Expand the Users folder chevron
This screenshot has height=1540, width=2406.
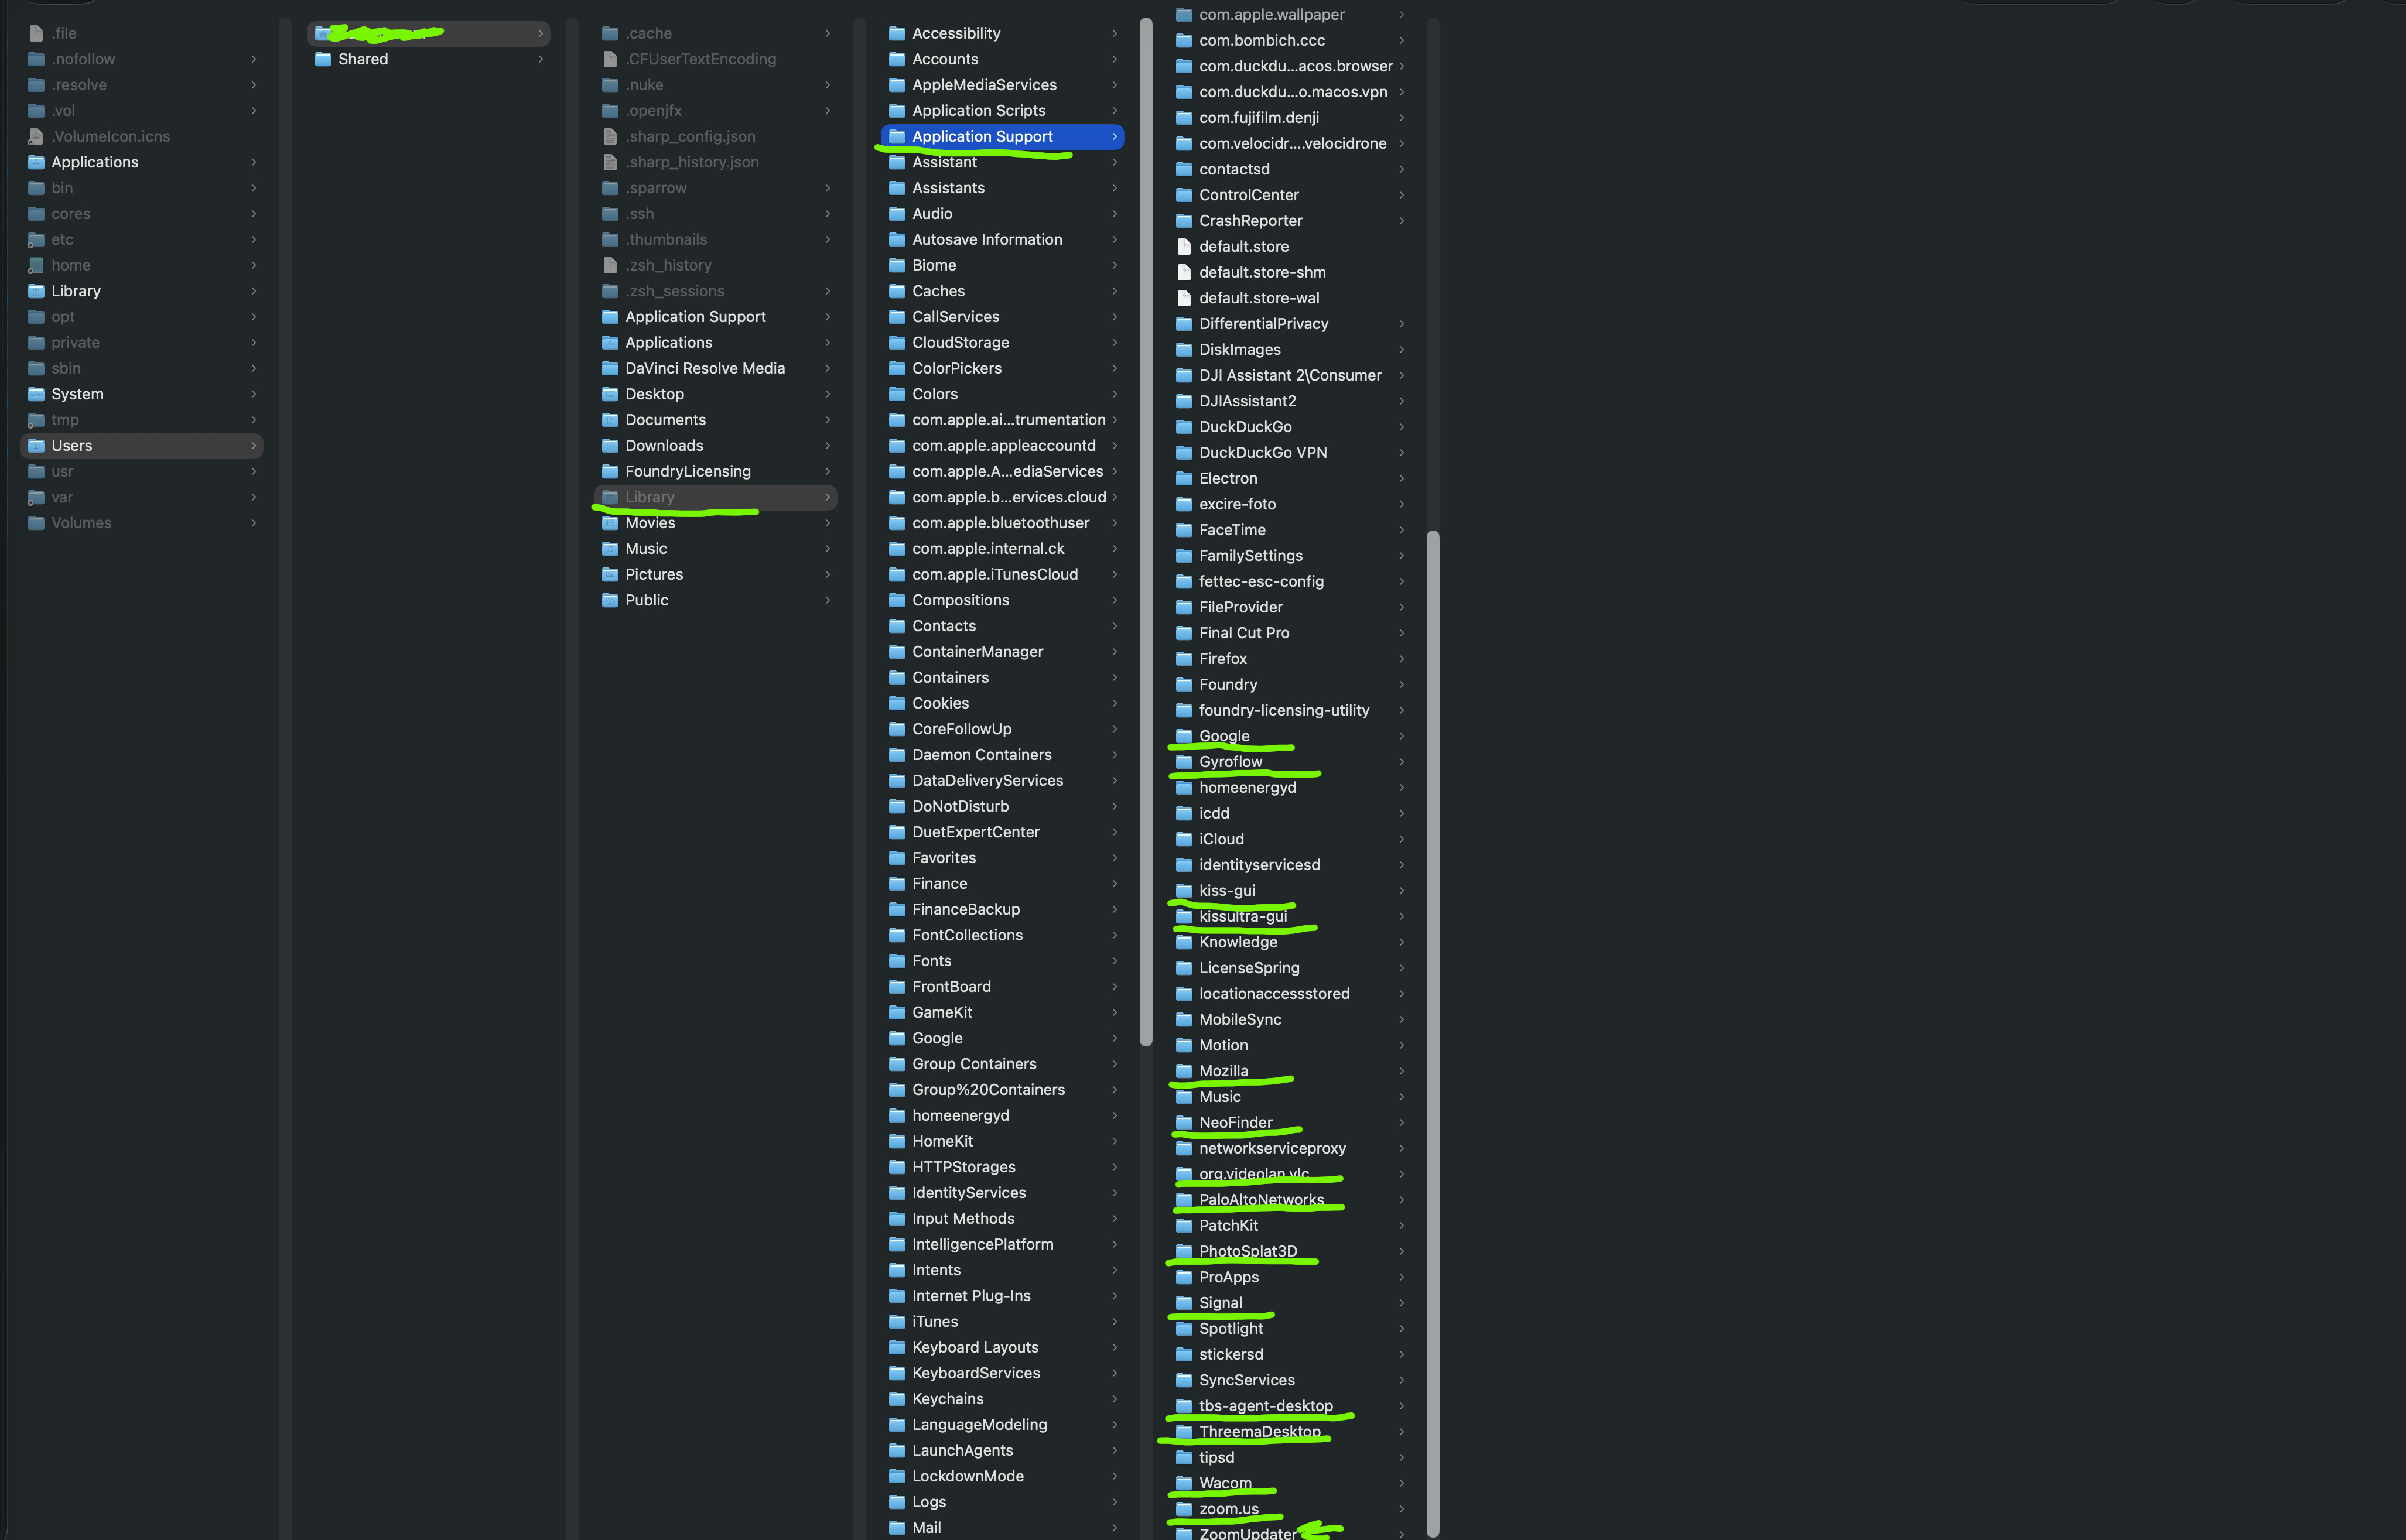coord(254,445)
